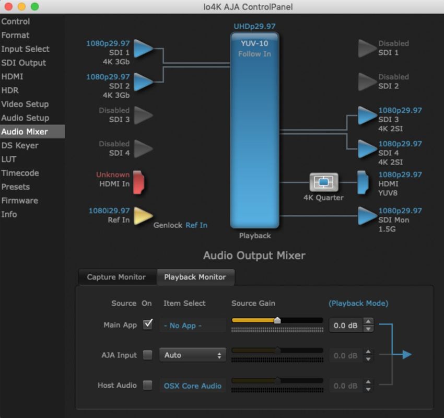Click the OSX Core Audio item text
The width and height of the screenshot is (444, 418).
[x=193, y=386]
